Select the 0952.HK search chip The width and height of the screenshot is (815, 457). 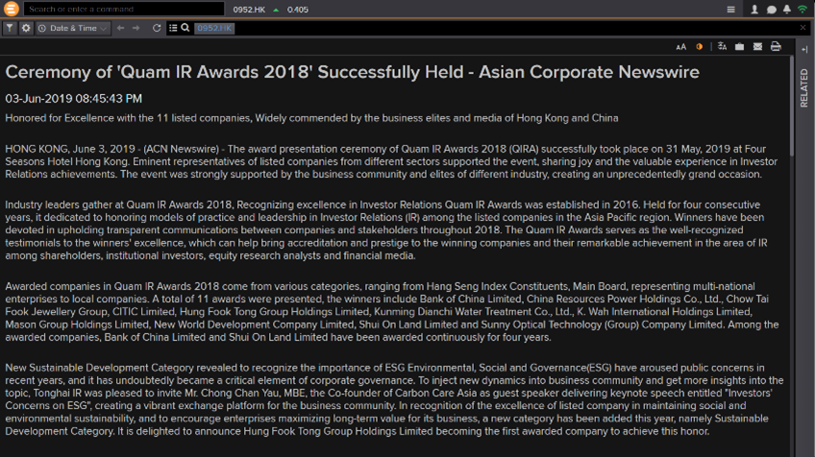point(214,28)
